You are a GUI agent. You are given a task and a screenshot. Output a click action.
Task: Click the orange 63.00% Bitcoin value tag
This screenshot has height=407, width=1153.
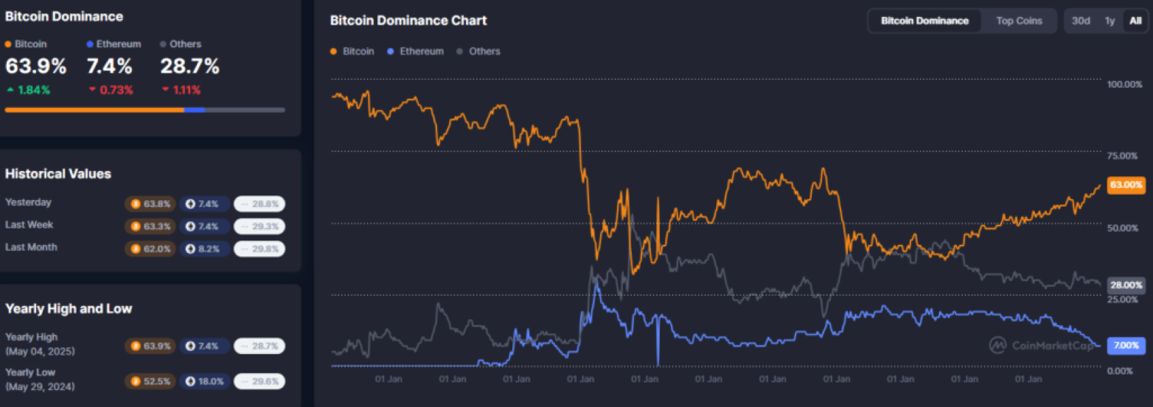(x=1126, y=185)
